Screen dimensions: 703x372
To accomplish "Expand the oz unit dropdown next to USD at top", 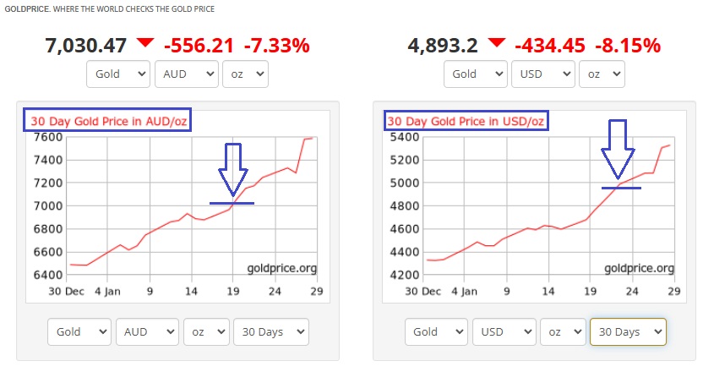I will [x=603, y=74].
